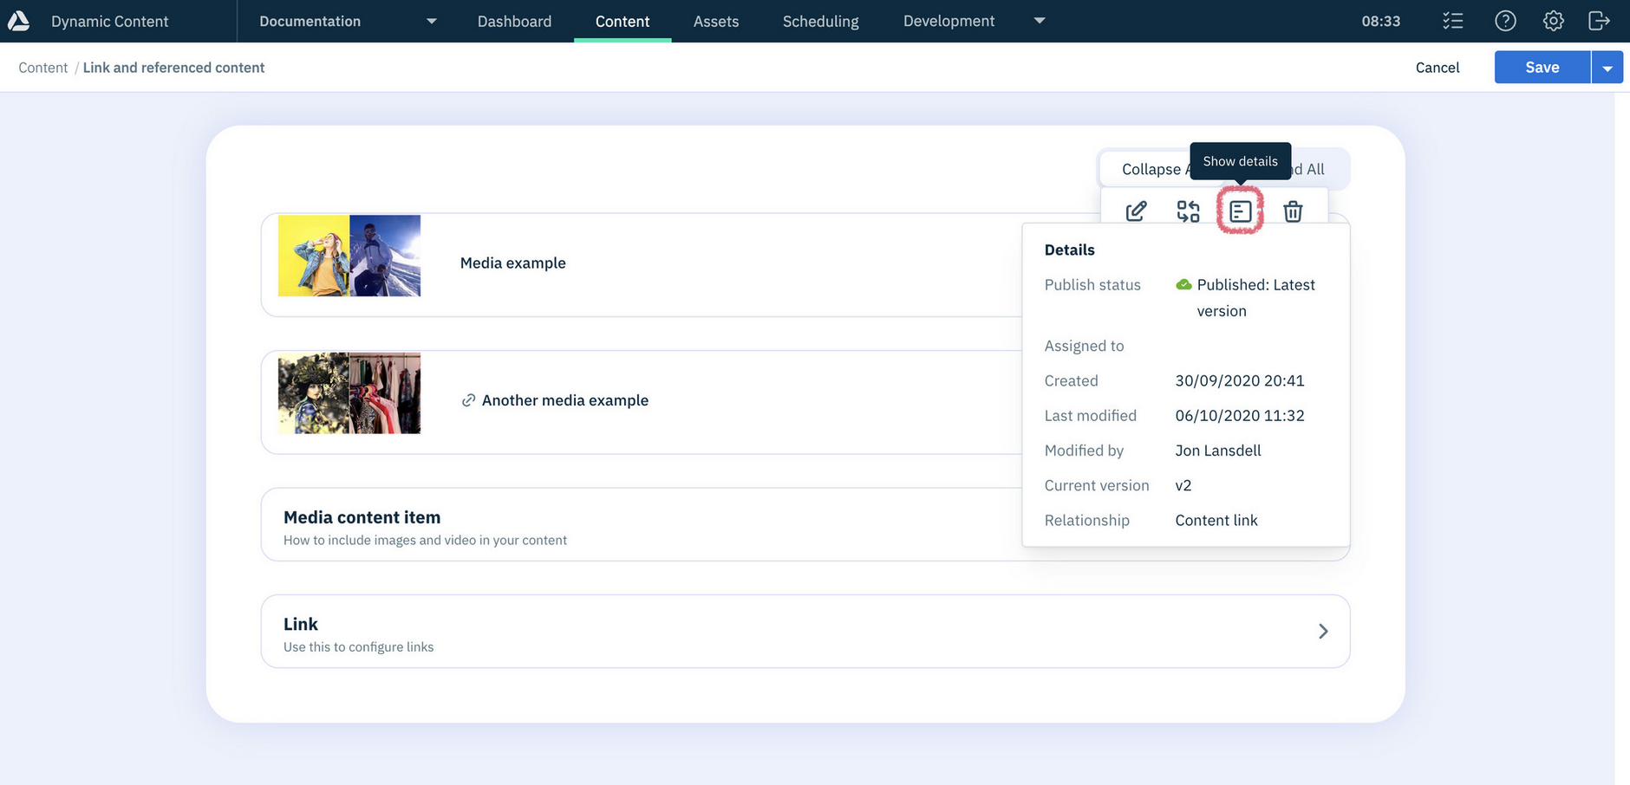Click the Details panel heading

[1069, 250]
